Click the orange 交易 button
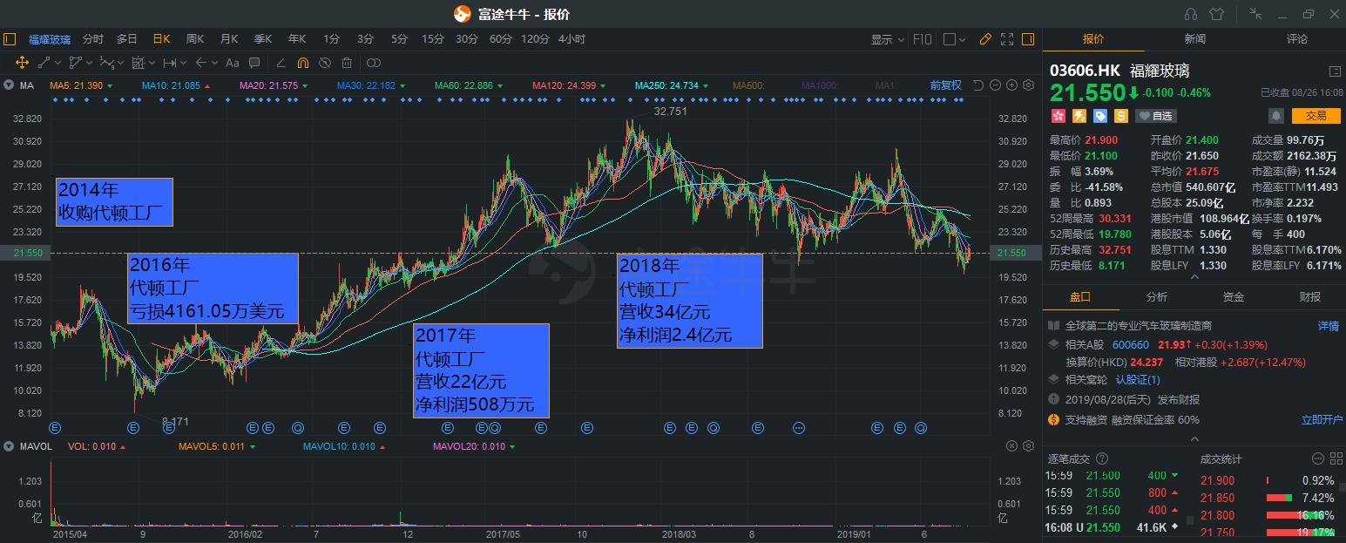 pos(1315,116)
